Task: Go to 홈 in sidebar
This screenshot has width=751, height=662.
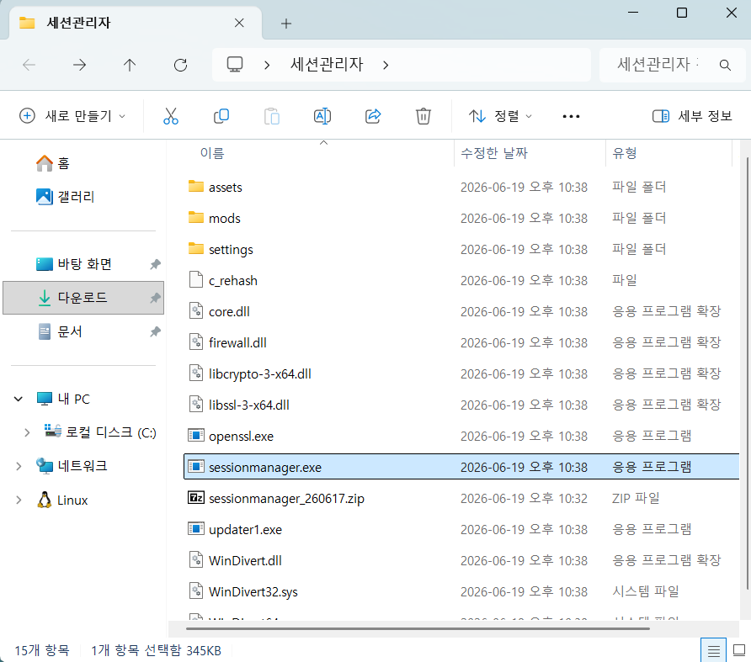Action: (53, 163)
